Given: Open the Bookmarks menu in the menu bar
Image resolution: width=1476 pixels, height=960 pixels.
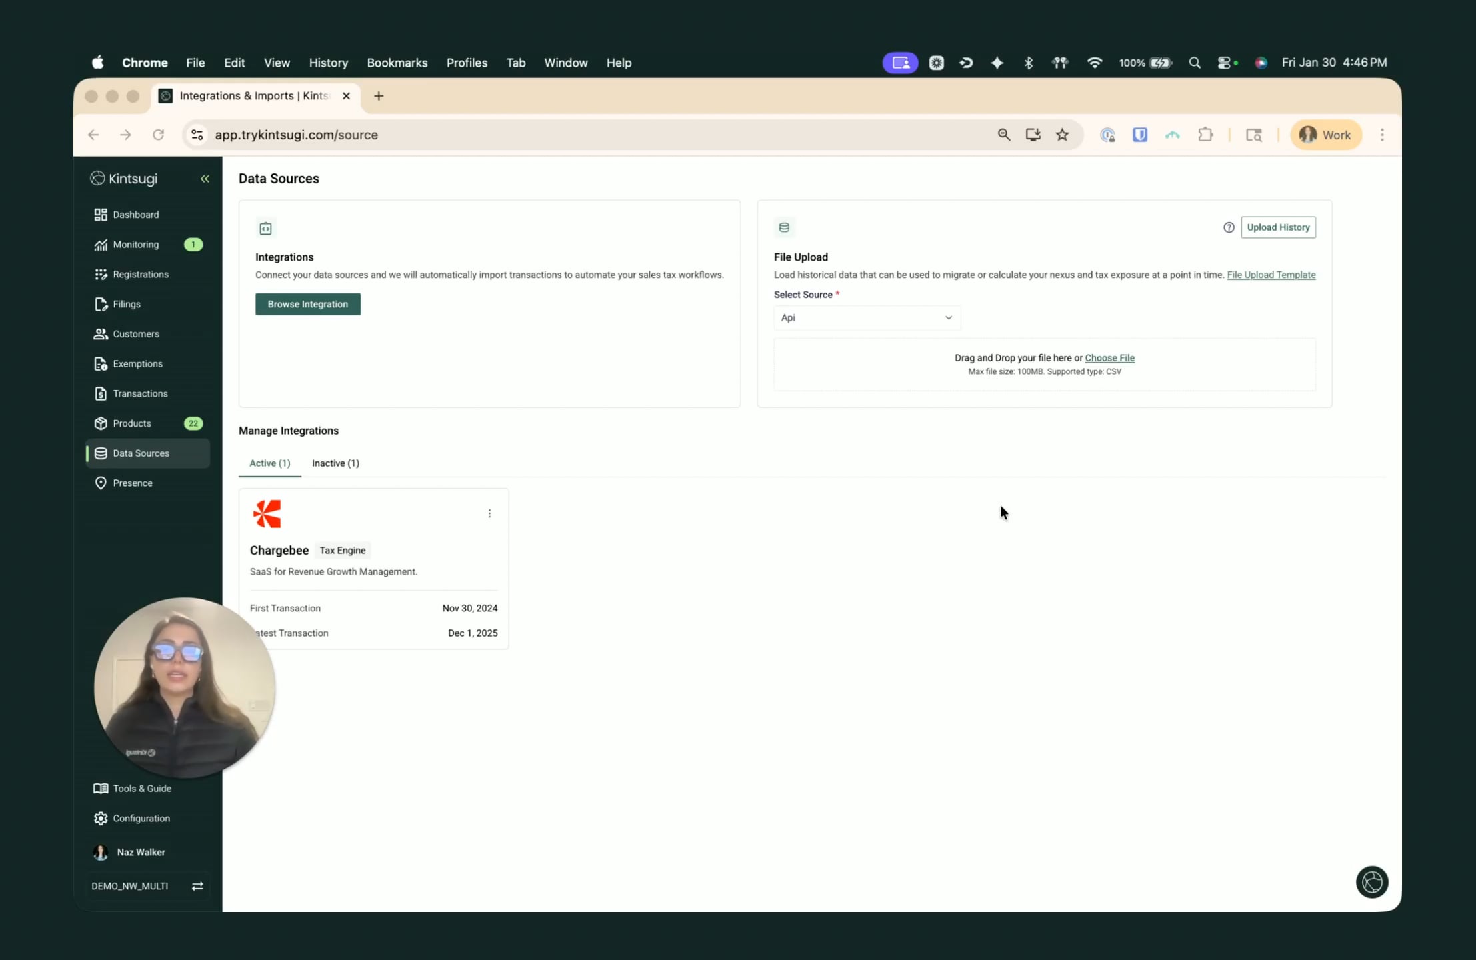Looking at the screenshot, I should click(397, 63).
